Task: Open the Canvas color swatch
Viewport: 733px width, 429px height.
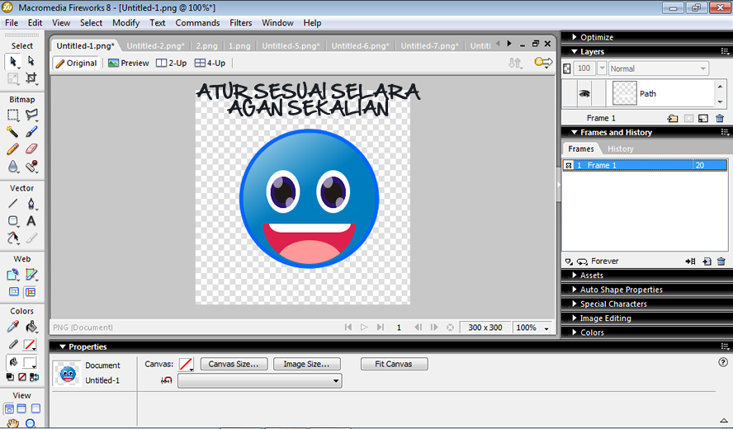Action: click(186, 365)
